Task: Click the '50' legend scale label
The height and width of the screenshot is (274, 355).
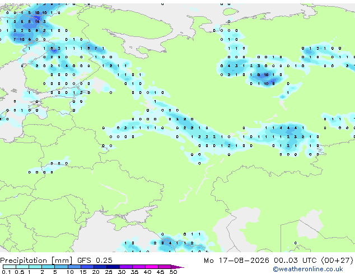Action: click(x=173, y=272)
